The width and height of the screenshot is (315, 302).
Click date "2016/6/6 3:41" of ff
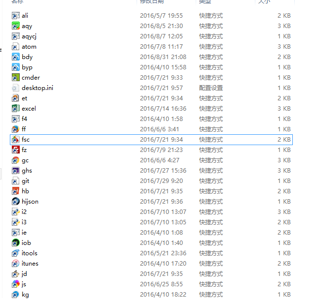[x=160, y=129]
